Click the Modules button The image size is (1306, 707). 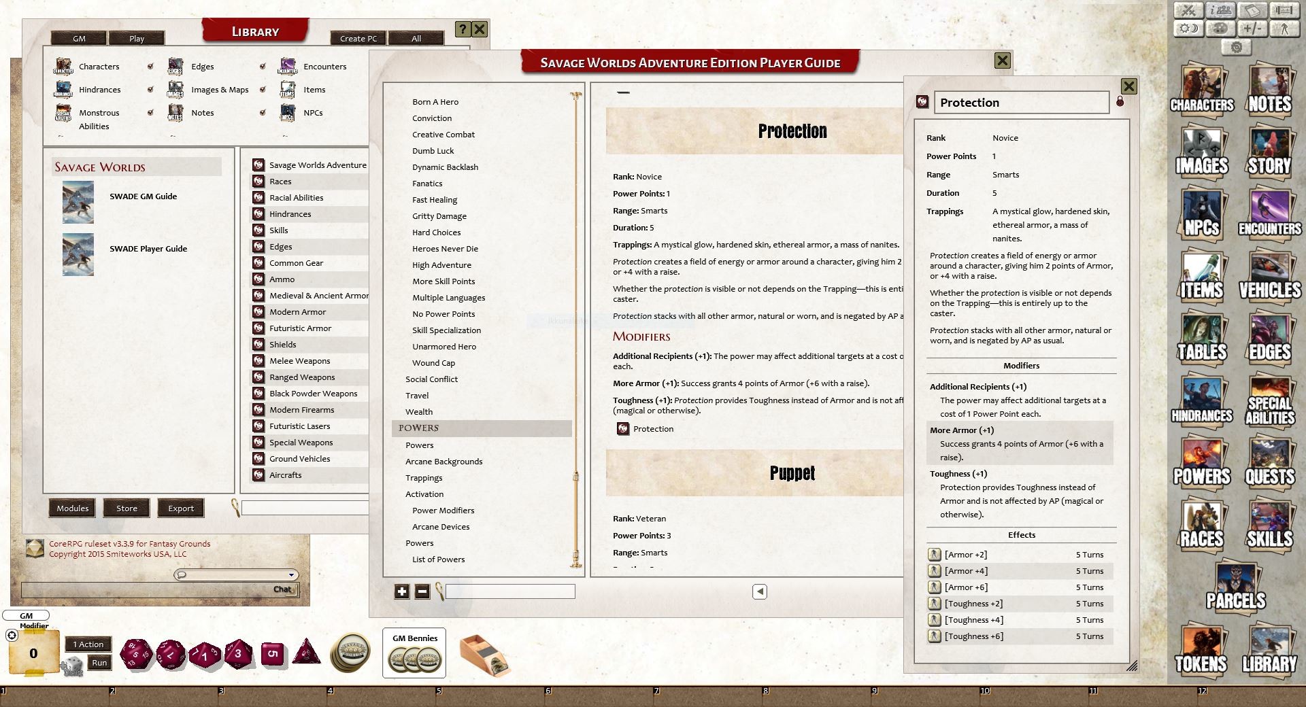pos(72,508)
